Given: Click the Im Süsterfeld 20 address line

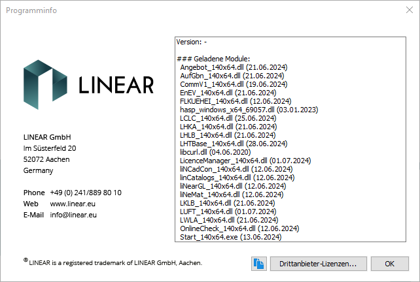Looking at the screenshot, I should 50,148.
